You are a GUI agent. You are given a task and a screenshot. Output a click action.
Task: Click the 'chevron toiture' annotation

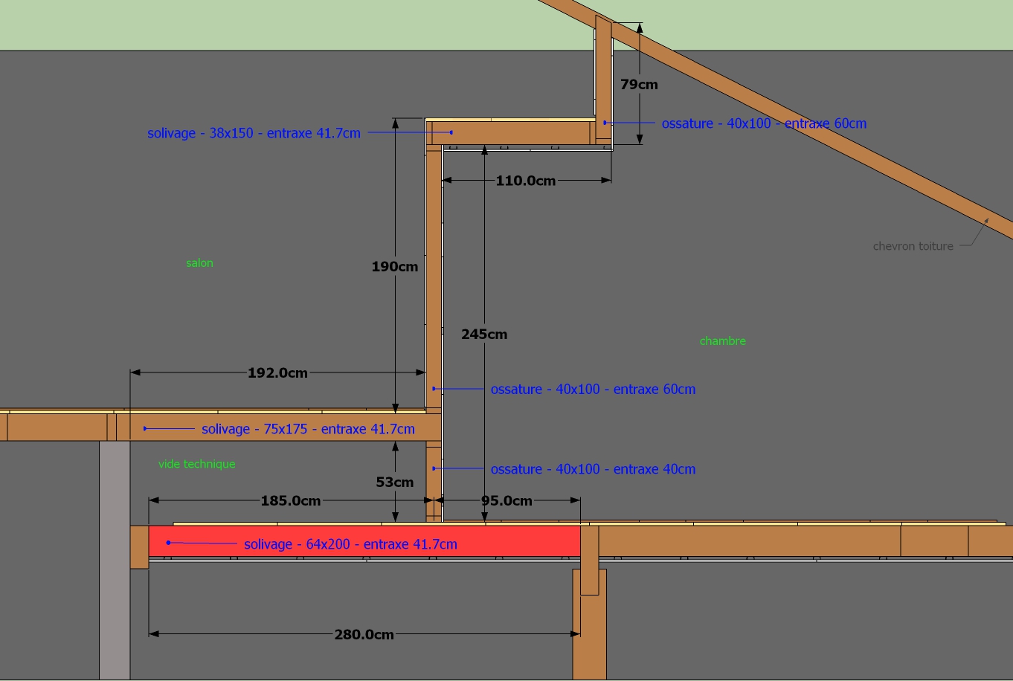click(x=913, y=246)
